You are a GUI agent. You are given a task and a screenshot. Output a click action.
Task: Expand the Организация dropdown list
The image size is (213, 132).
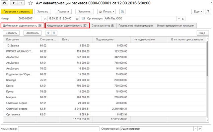179,19
